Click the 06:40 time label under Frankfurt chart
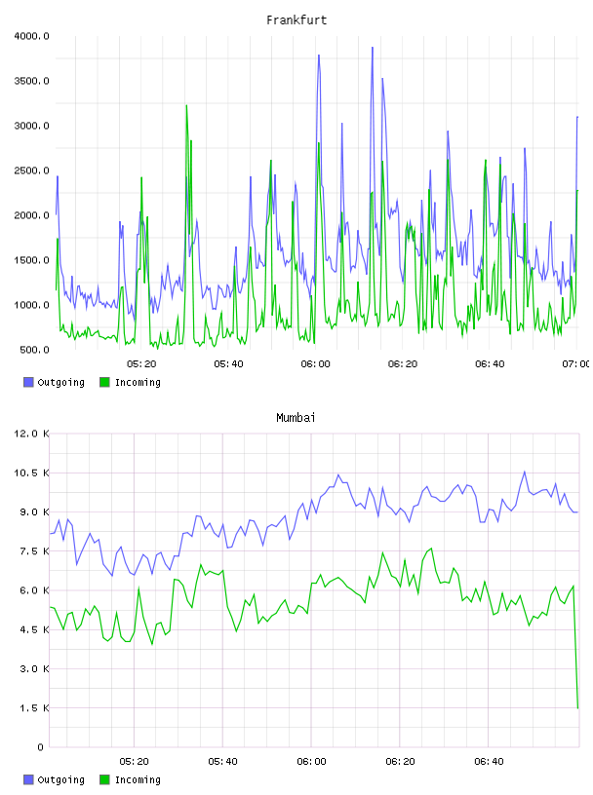 tap(490, 364)
